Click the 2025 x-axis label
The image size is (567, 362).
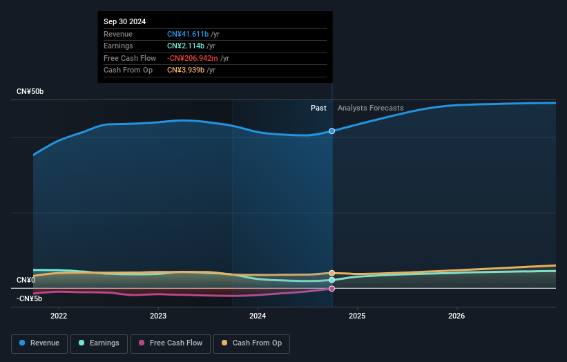pos(357,316)
